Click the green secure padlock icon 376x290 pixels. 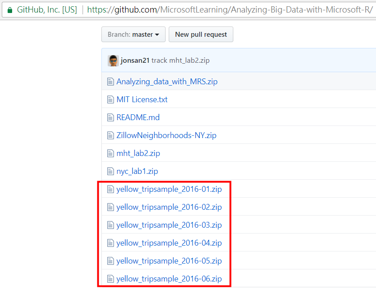click(10, 10)
